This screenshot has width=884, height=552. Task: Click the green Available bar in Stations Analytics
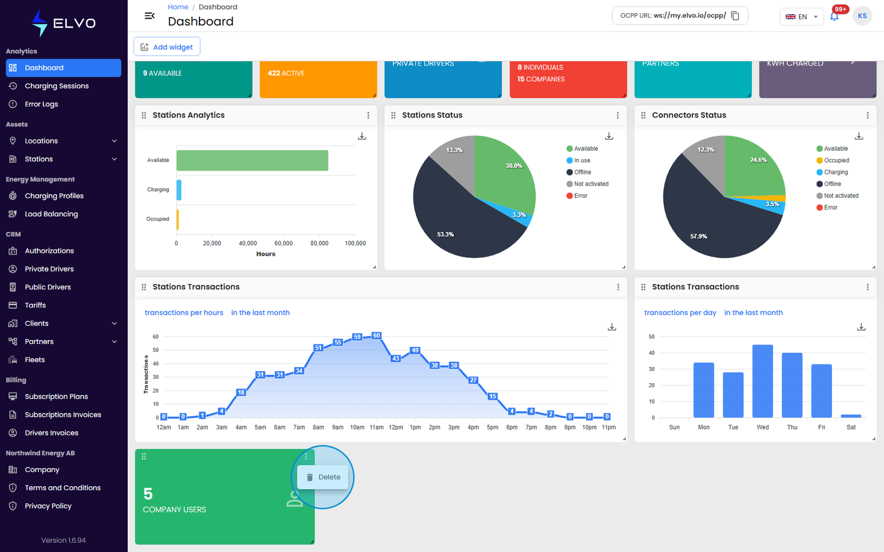click(x=252, y=160)
